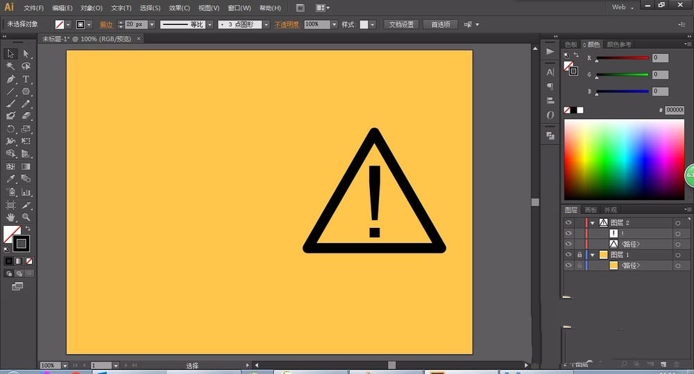Select the Pen tool

pos(11,79)
